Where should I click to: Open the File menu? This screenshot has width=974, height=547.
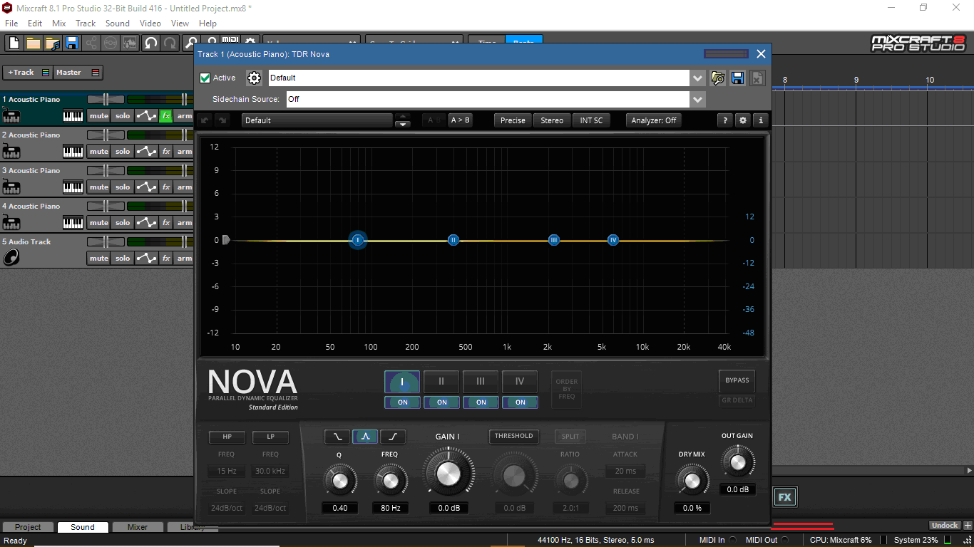11,24
